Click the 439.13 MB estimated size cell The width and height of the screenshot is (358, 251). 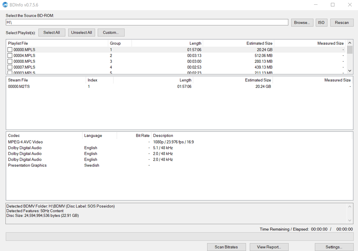coord(264,67)
